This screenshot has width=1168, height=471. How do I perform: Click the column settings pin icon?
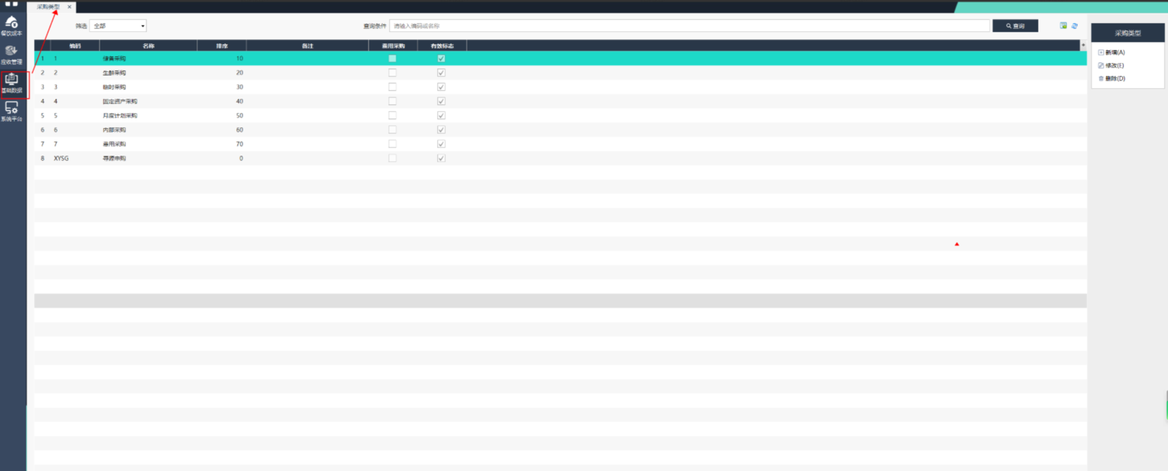[1083, 45]
